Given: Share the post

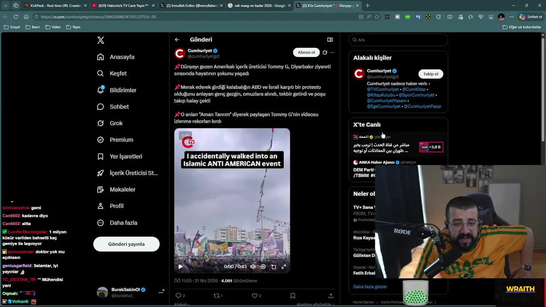Looking at the screenshot, I should [331, 295].
